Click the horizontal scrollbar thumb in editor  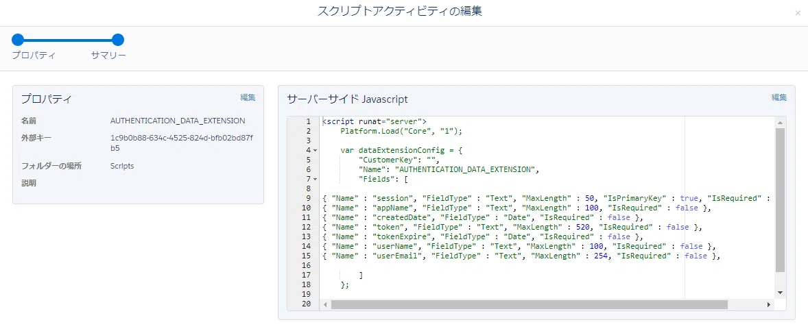(x=530, y=305)
